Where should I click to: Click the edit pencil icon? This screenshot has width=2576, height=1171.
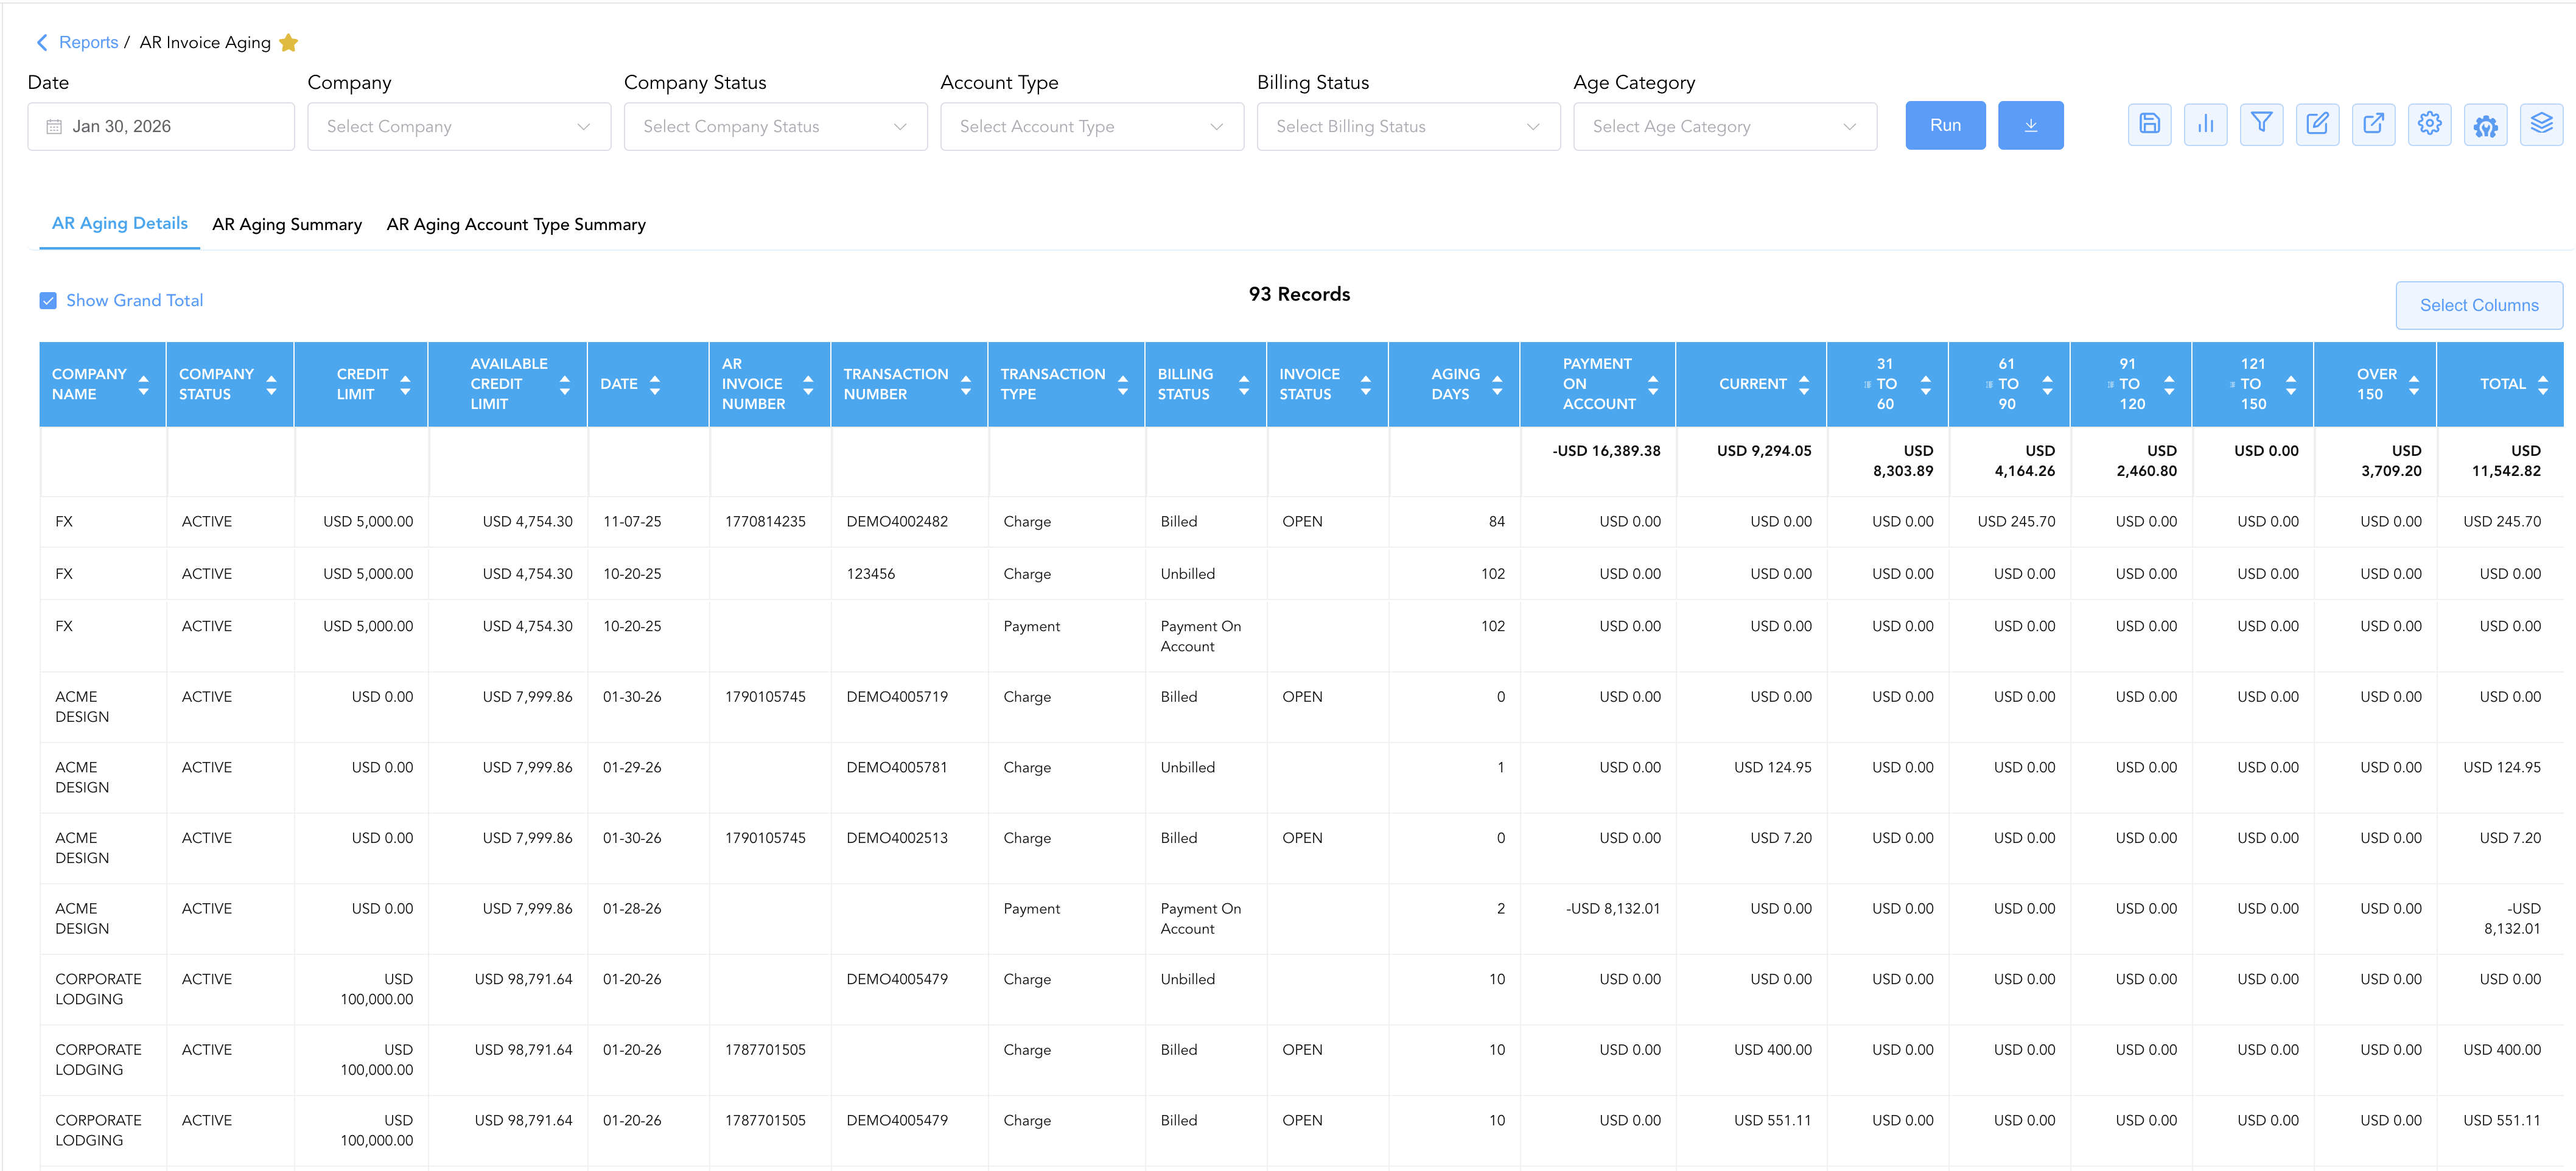(x=2317, y=125)
